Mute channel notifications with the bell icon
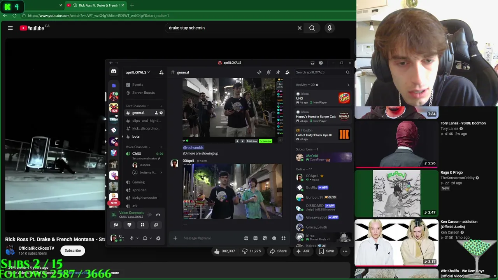Image resolution: width=498 pixels, height=280 pixels. click(268, 72)
